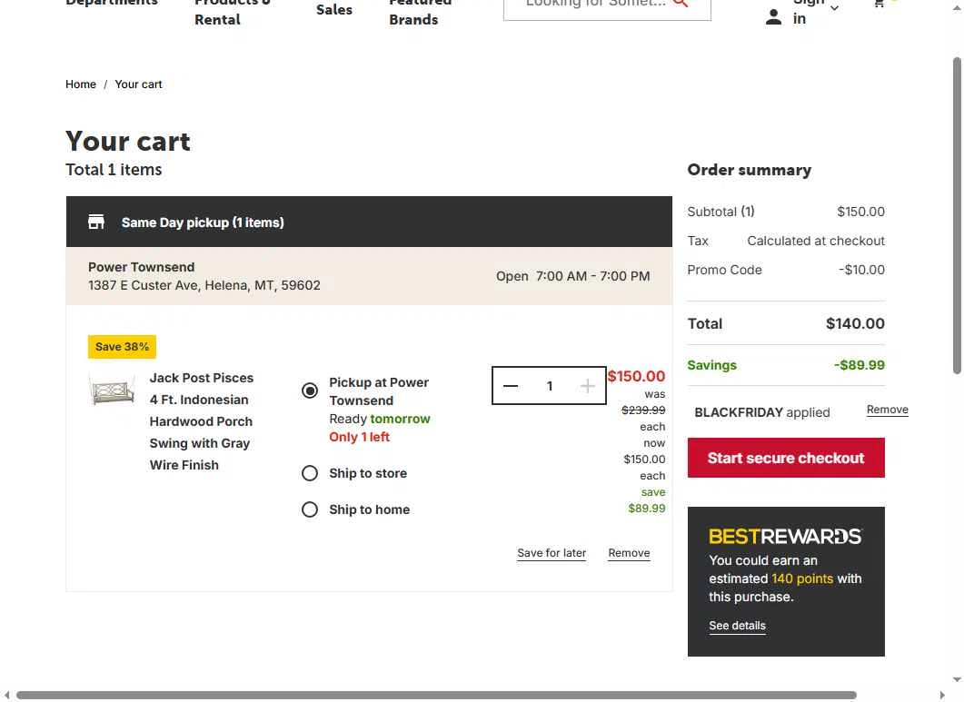Increase quantity with plus button
Screen dimensions: 964x702
coord(587,386)
